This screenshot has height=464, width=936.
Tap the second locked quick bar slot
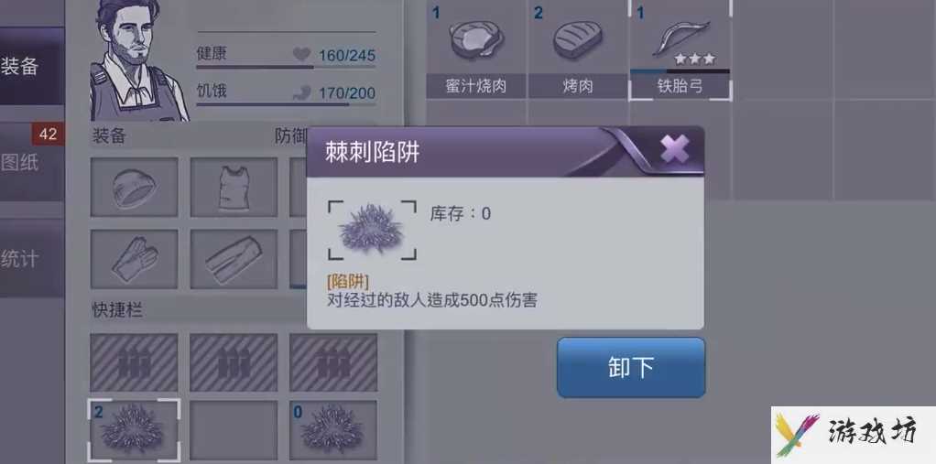pos(234,362)
